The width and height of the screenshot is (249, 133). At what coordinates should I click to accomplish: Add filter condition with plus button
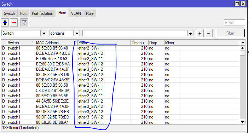point(200,33)
